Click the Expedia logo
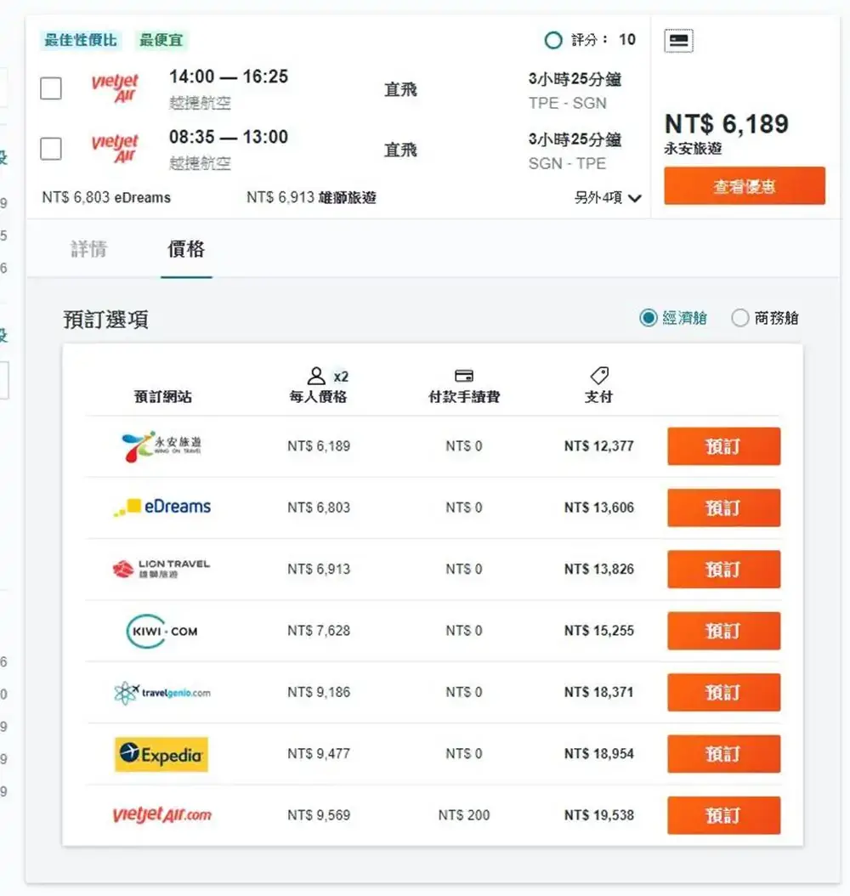 coord(161,753)
